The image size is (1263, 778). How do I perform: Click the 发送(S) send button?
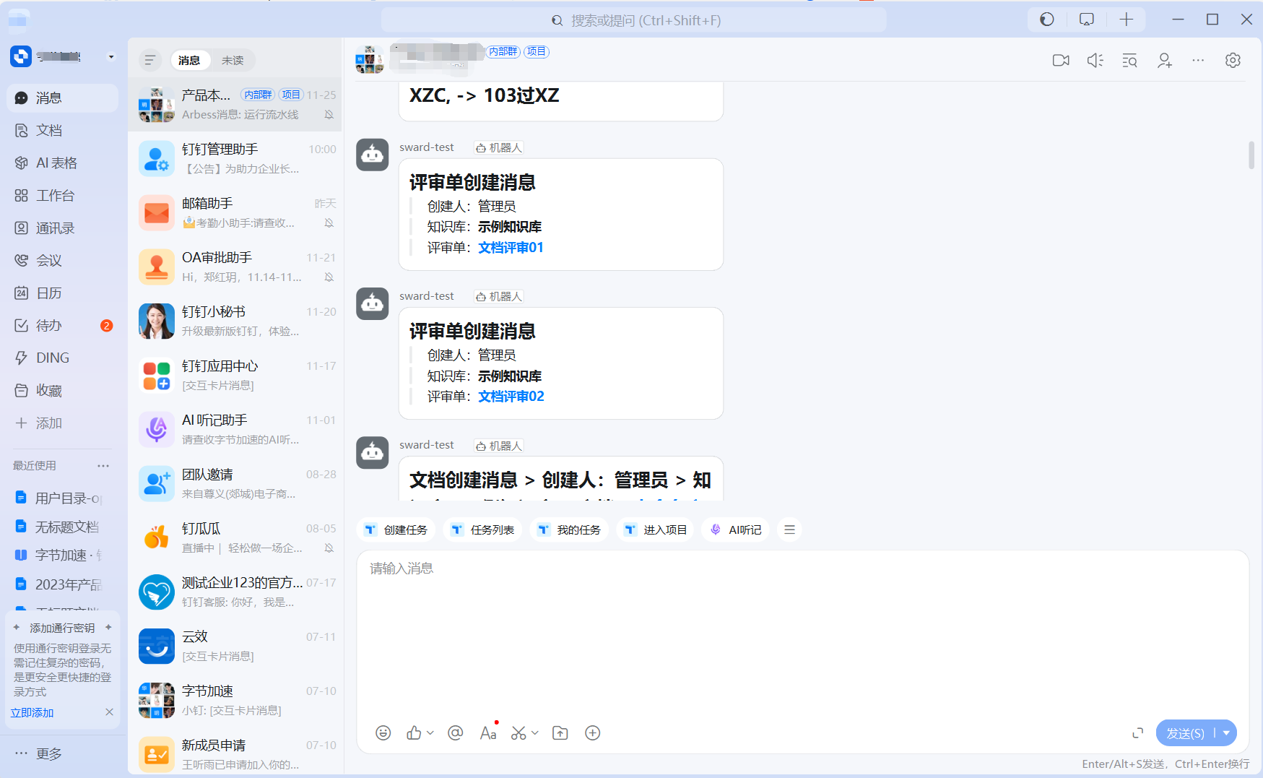pyautogui.click(x=1185, y=733)
